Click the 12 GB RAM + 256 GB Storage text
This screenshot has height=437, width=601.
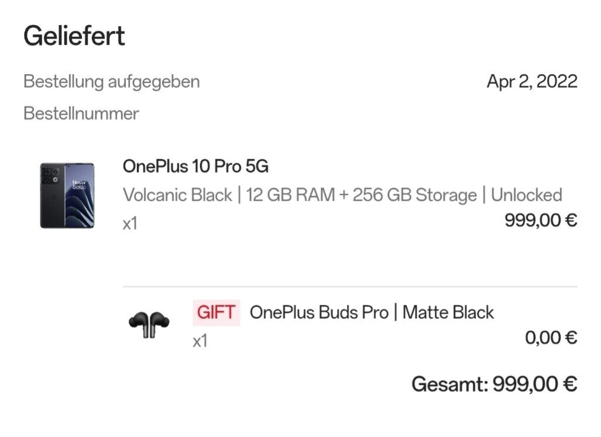click(361, 195)
